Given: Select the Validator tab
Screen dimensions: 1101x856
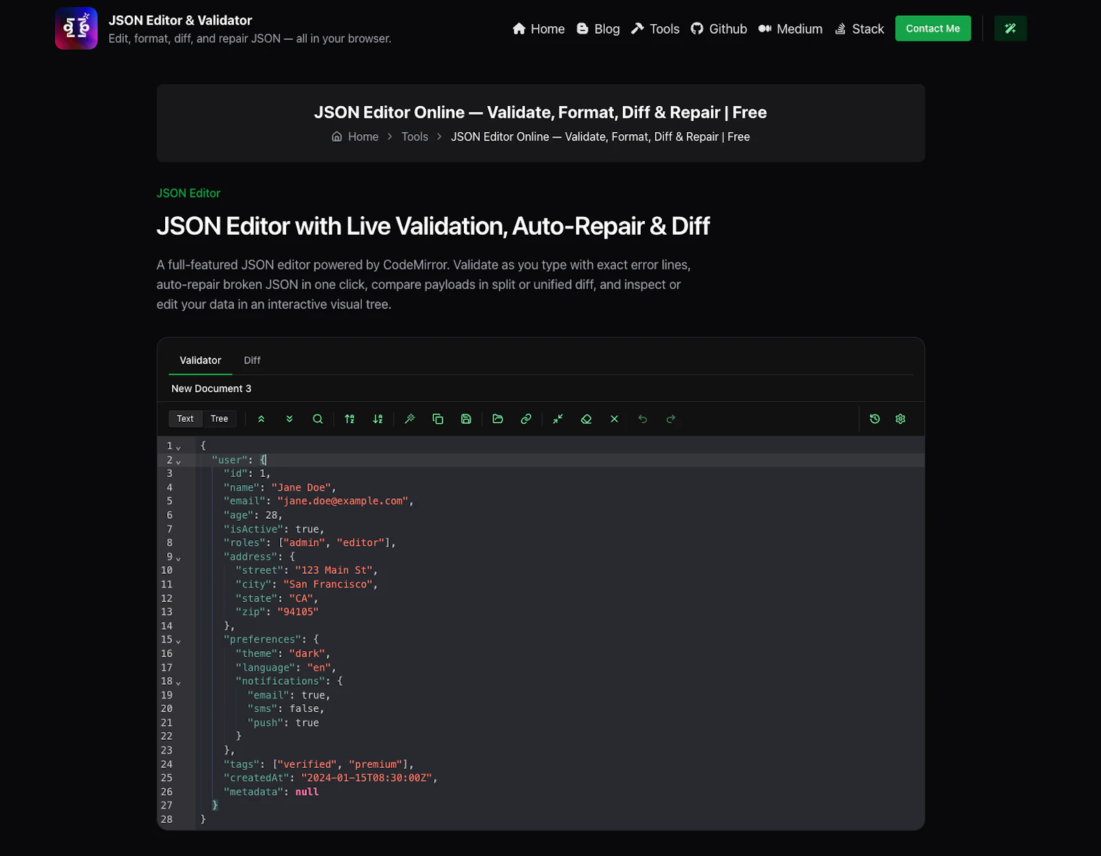Looking at the screenshot, I should [x=200, y=361].
